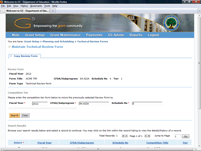Viewport: 201px width, 151px height.
Task: Select the Welcome to G5 browser tab
Action: coord(25,11)
